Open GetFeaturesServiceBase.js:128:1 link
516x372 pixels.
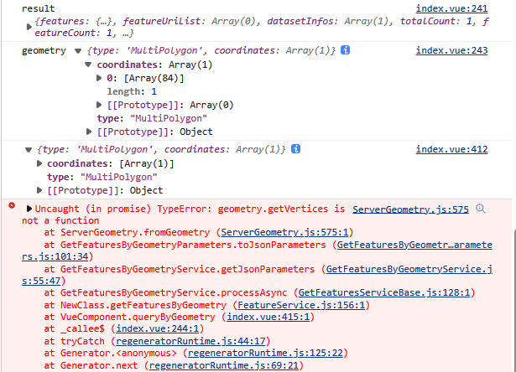coord(384,292)
